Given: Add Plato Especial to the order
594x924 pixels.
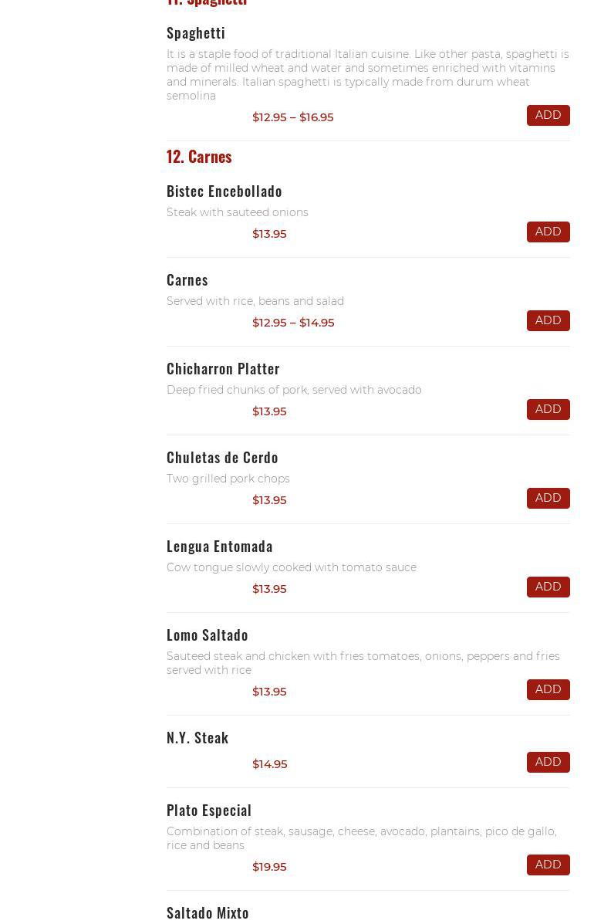Looking at the screenshot, I should 548,865.
